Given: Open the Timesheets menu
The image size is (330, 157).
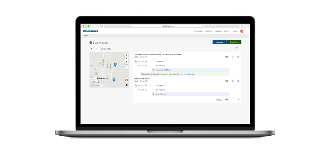Looking at the screenshot, I should tap(209, 31).
